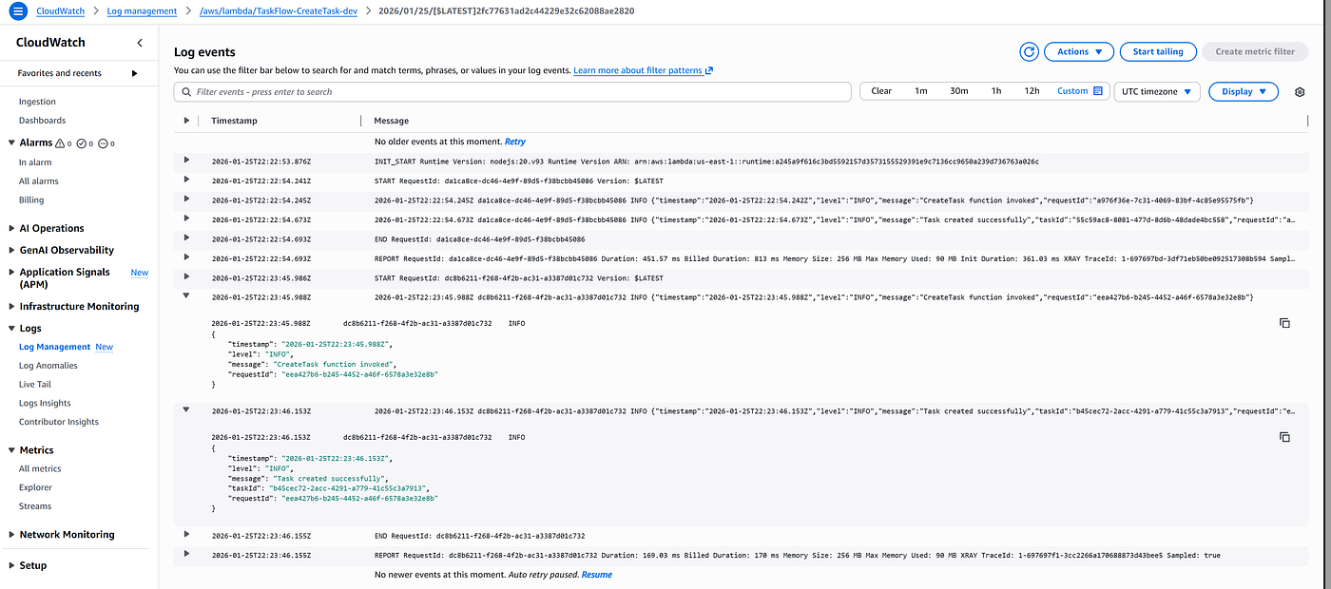Click the external link icon after filter patterns
The height and width of the screenshot is (589, 1331).
[x=709, y=70]
